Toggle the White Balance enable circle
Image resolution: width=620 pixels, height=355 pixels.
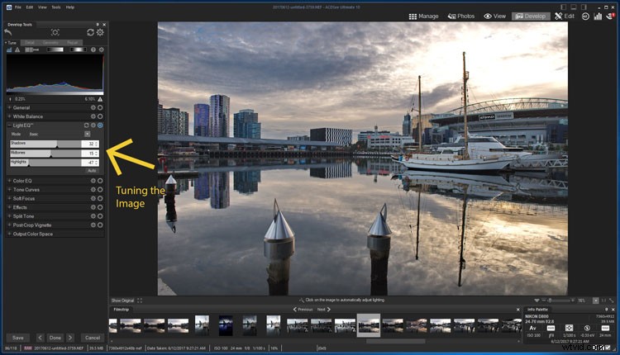(100, 116)
